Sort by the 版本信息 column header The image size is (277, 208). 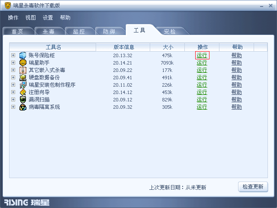tap(123, 47)
